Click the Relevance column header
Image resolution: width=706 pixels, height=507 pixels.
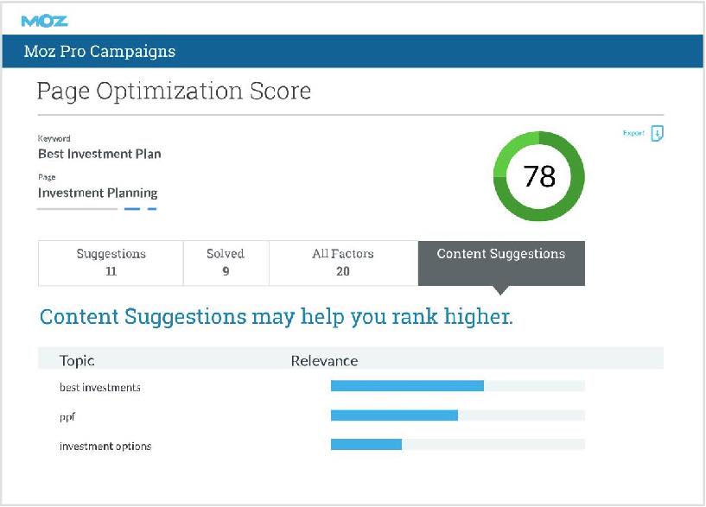click(x=324, y=360)
